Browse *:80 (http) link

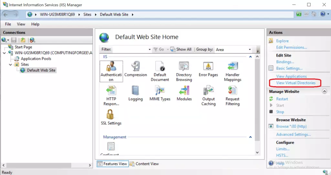pos(291,126)
